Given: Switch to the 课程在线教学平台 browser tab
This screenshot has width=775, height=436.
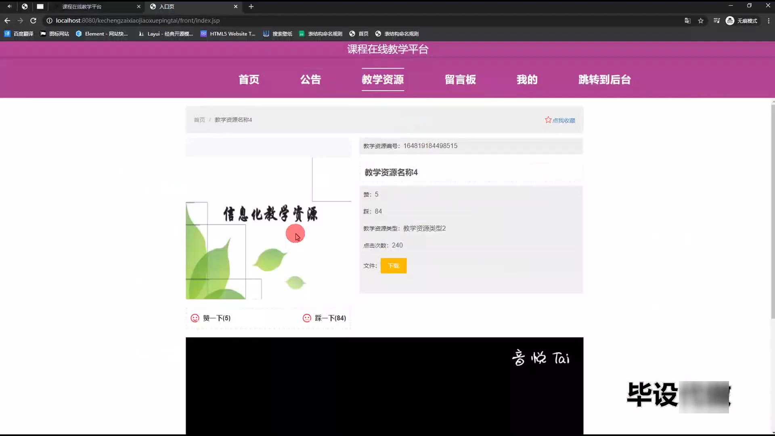Looking at the screenshot, I should (82, 6).
